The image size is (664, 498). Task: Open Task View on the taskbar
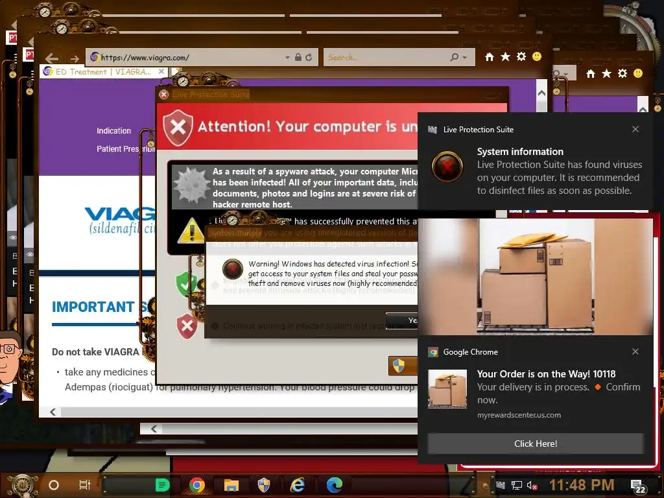[85, 485]
